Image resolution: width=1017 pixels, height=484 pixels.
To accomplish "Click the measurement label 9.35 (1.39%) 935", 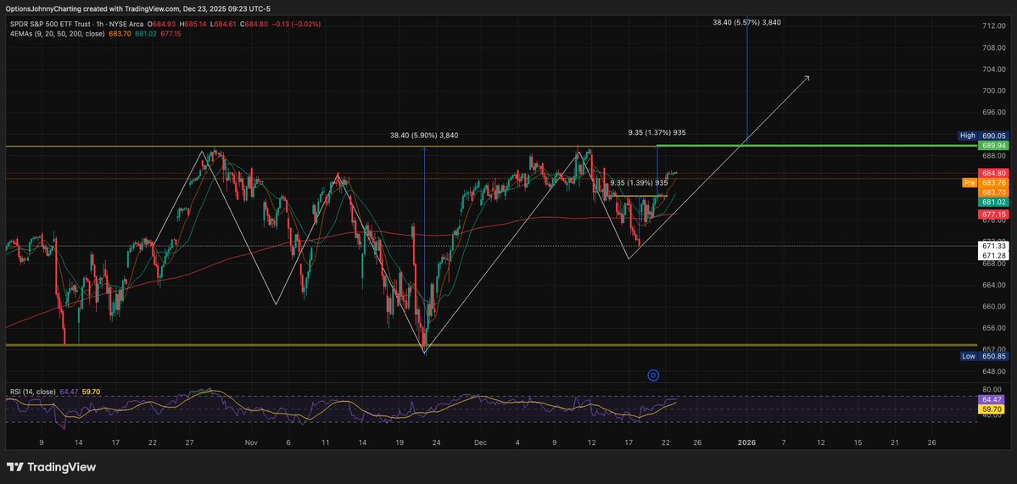I will 639,183.
